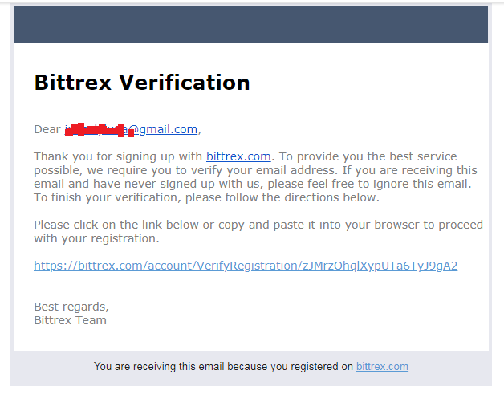Click the dark blue header banner
Screen dimensions: 504x398
coord(250,24)
